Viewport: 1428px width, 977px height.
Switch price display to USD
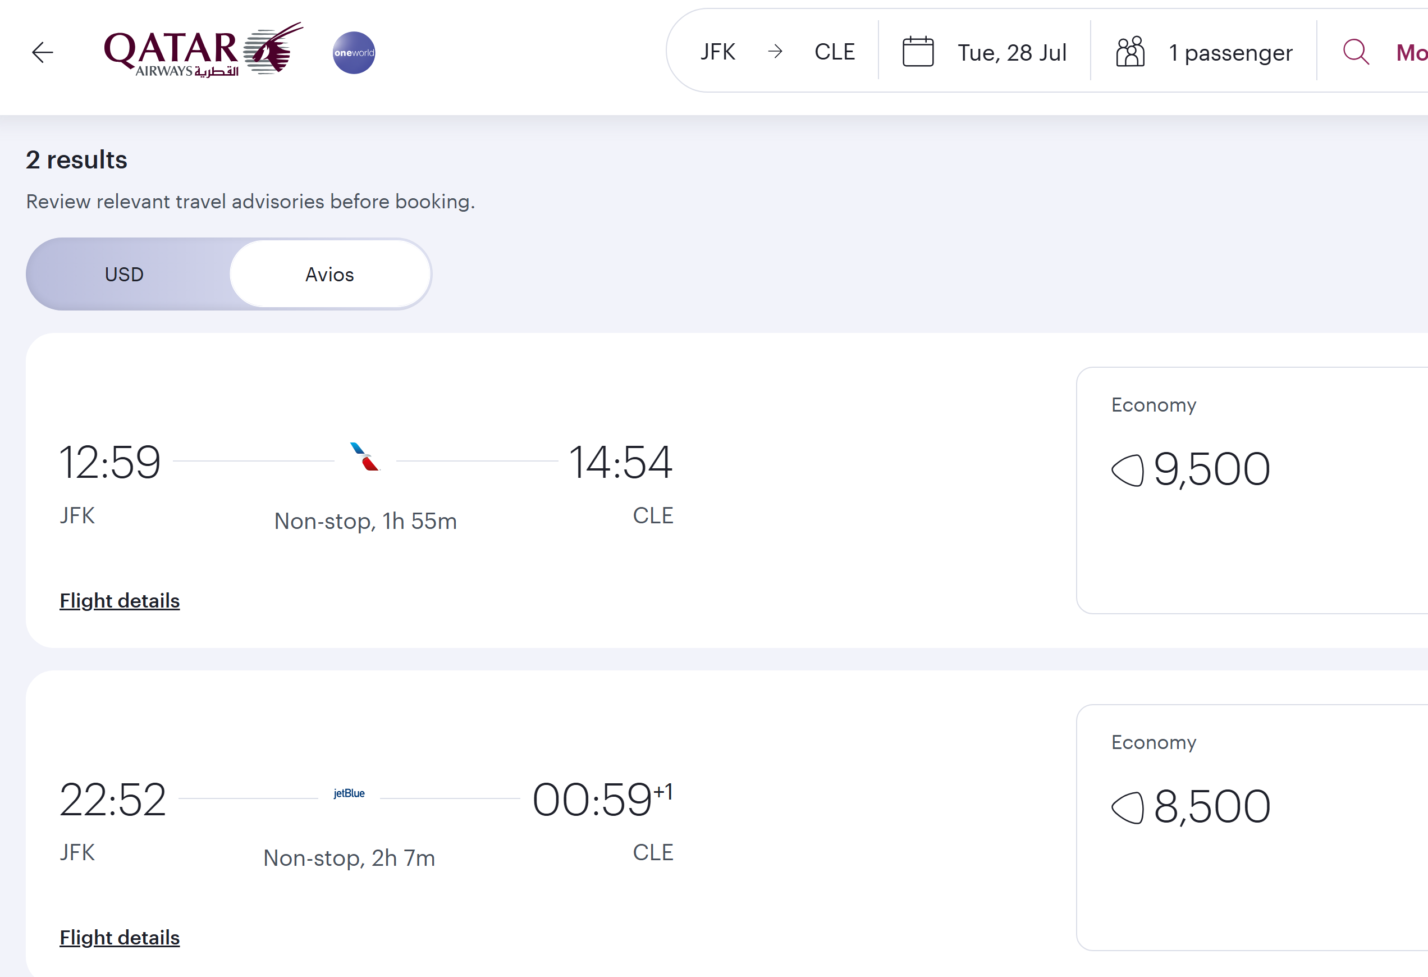pyautogui.click(x=124, y=274)
